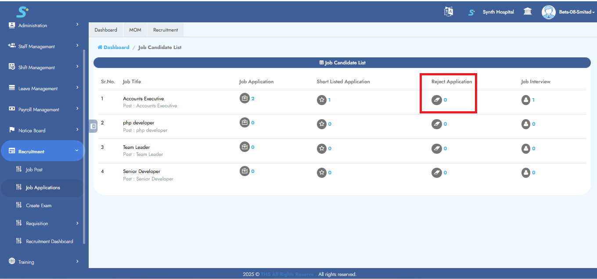Viewport: 597px width, 279px height.
Task: Open the Accounts Executive job title link
Action: (x=143, y=99)
